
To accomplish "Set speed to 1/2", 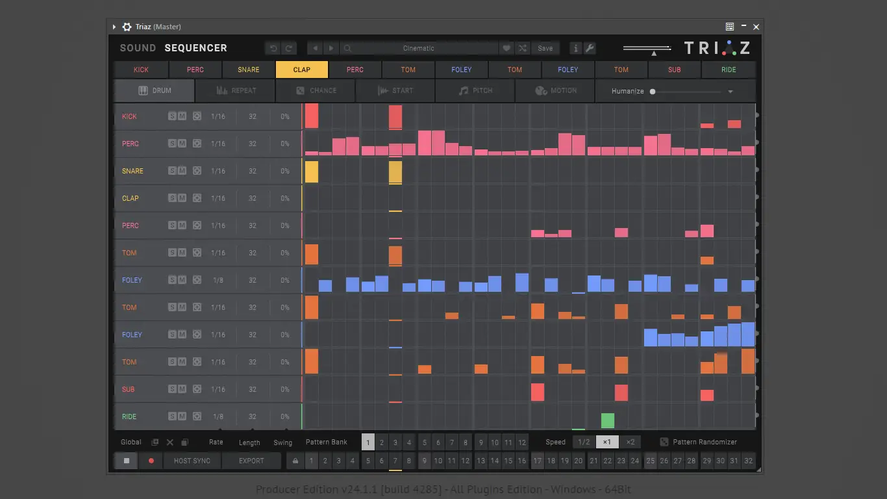I will point(584,442).
